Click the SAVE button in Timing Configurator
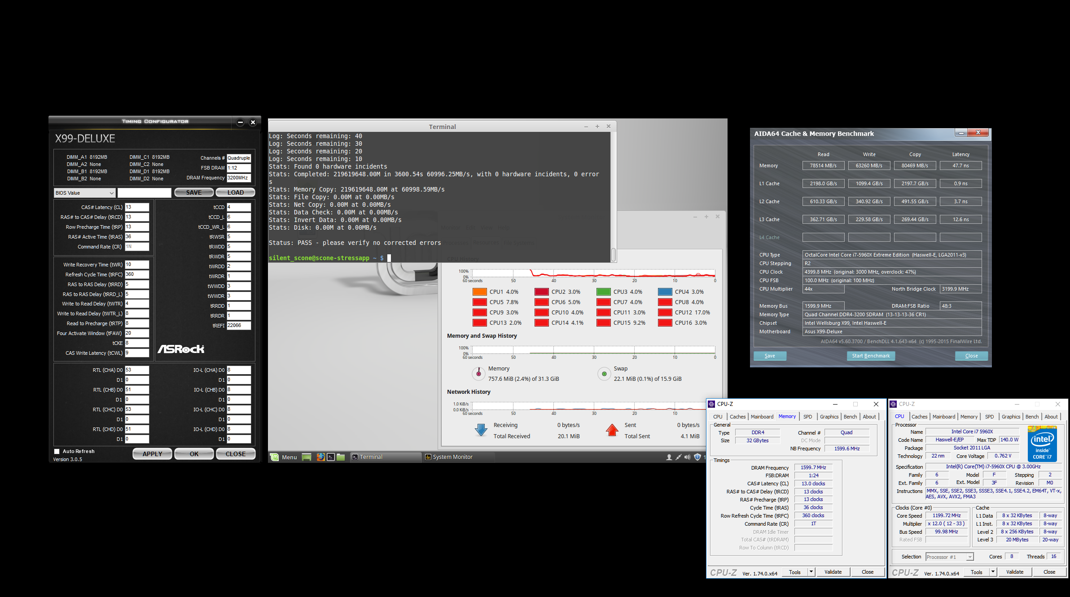This screenshot has height=597, width=1070. tap(193, 192)
